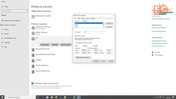Select the Fax device icon

pos(33,39)
